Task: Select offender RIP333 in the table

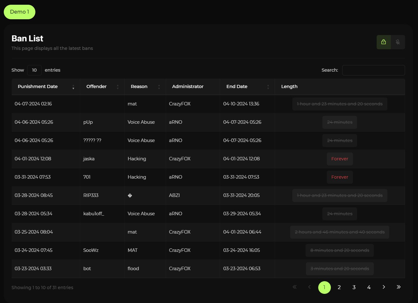Action: tap(91, 195)
